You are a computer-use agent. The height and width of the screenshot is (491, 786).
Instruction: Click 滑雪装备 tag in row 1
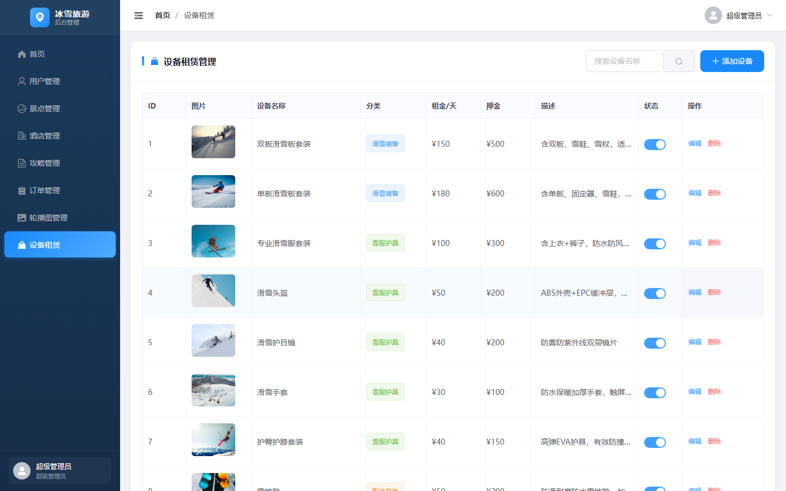(385, 143)
